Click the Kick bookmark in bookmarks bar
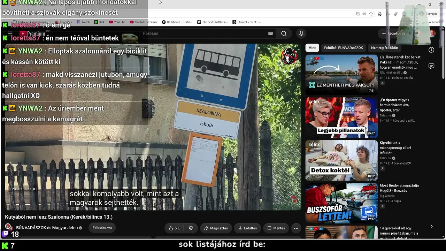The height and width of the screenshot is (251, 446). [99, 22]
